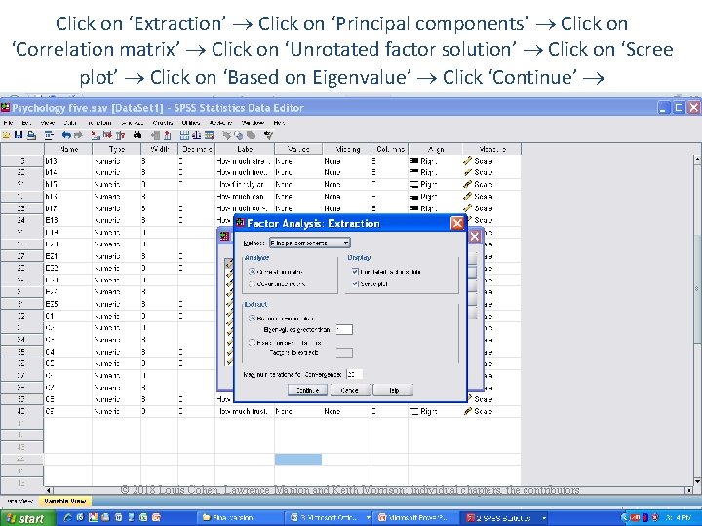Click the Eigenvalues greater than input field
The image size is (702, 526).
point(344,329)
